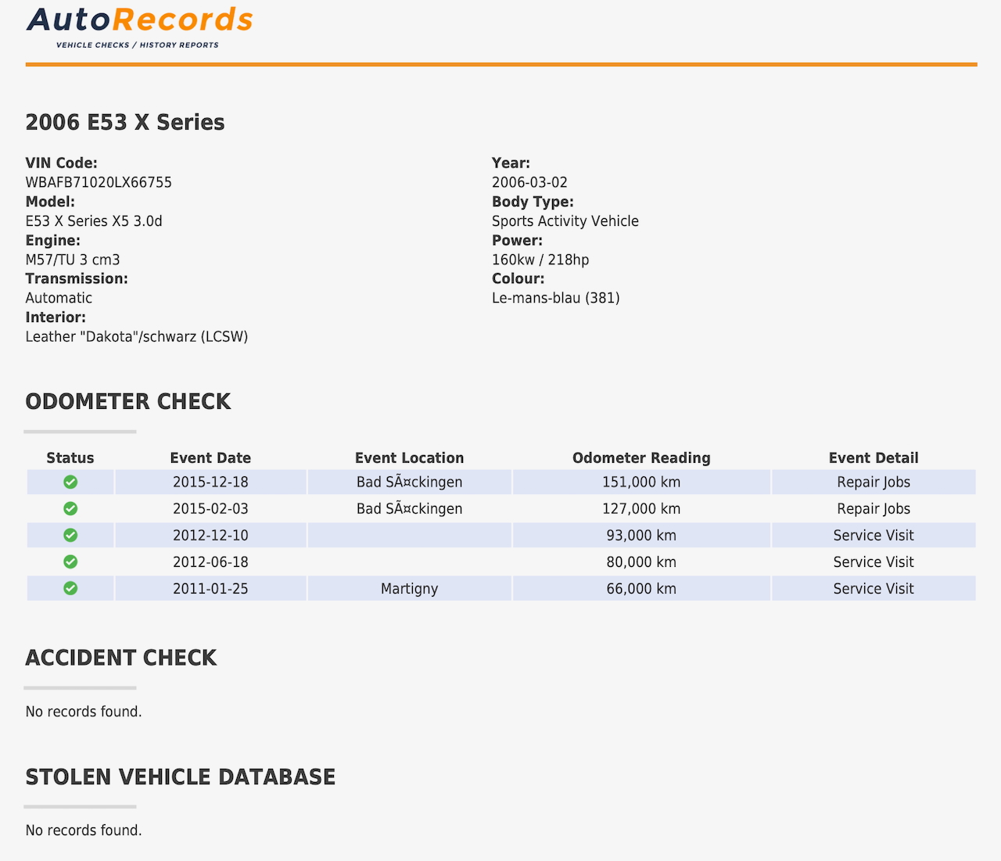
Task: Click 'No records found.' under Stolen Vehicle Database
Action: [x=84, y=831]
